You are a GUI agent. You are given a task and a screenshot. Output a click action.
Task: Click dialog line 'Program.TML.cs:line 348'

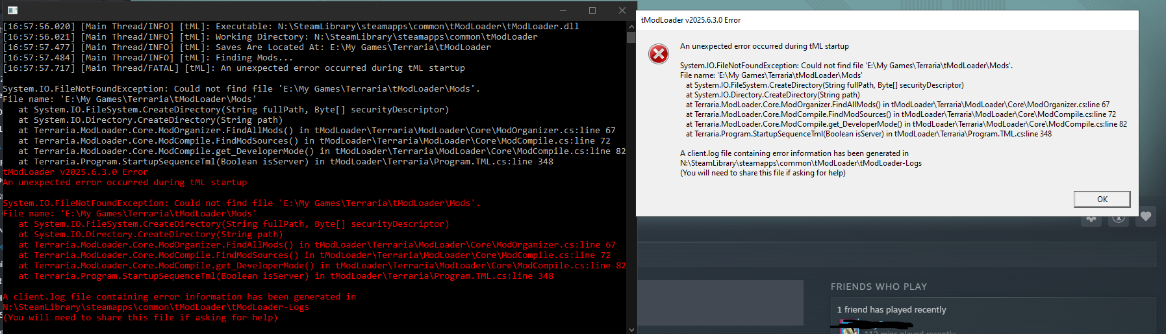point(868,134)
